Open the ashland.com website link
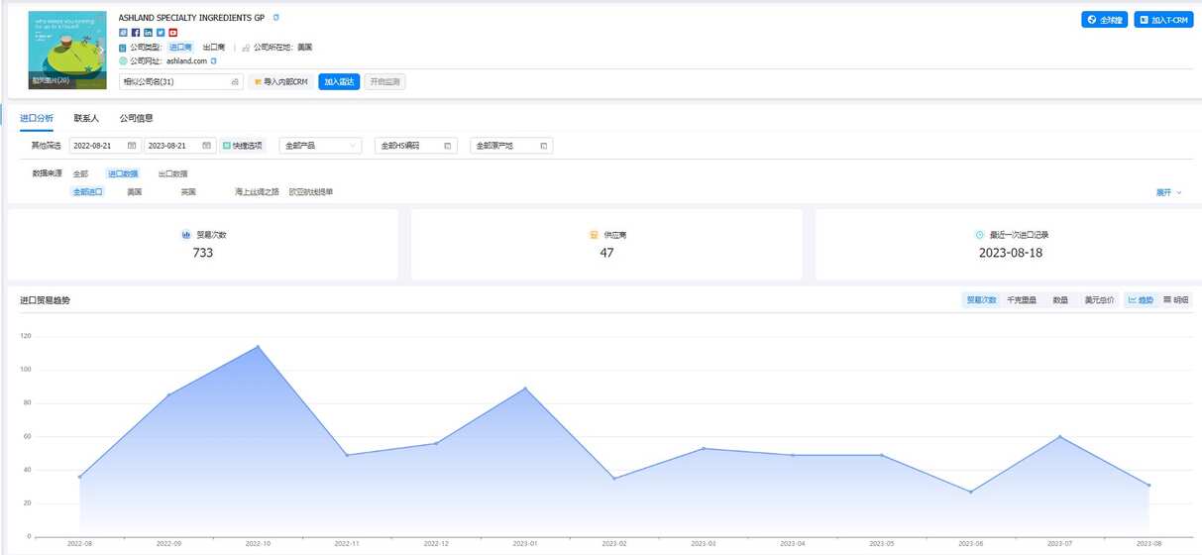This screenshot has width=1202, height=555. [x=186, y=61]
